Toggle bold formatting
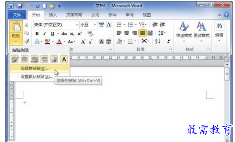The height and width of the screenshot is (142, 235). pos(37,34)
